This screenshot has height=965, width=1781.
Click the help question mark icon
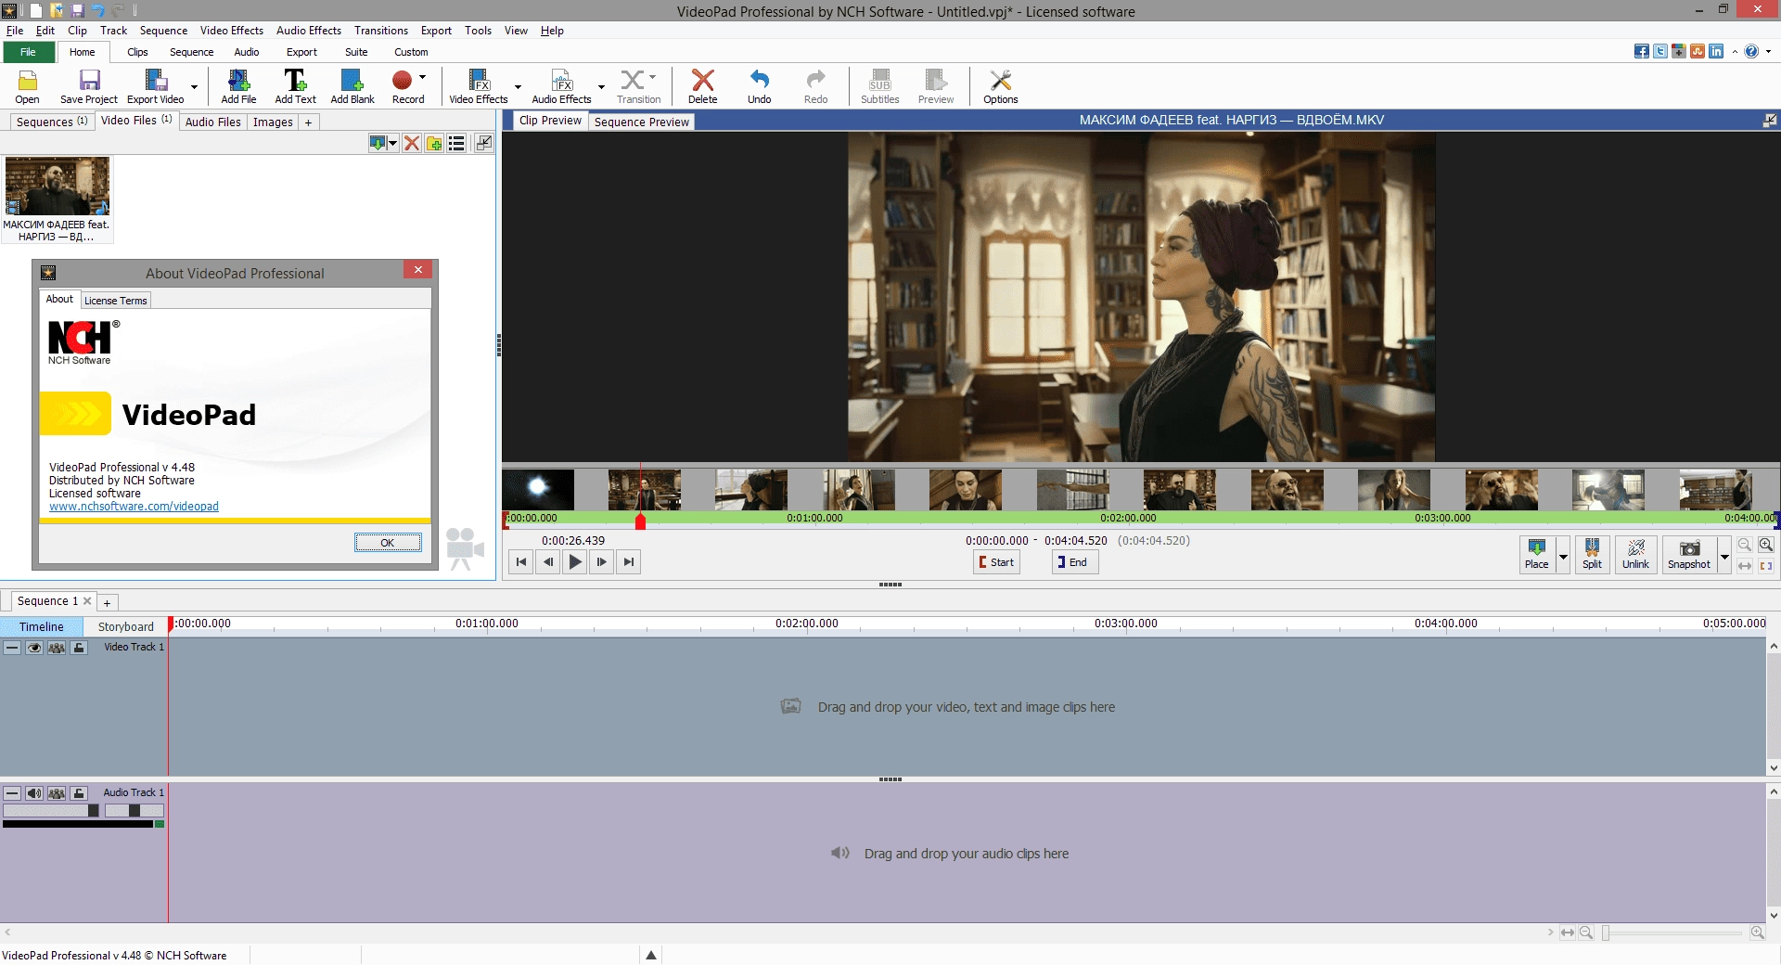click(x=1751, y=52)
